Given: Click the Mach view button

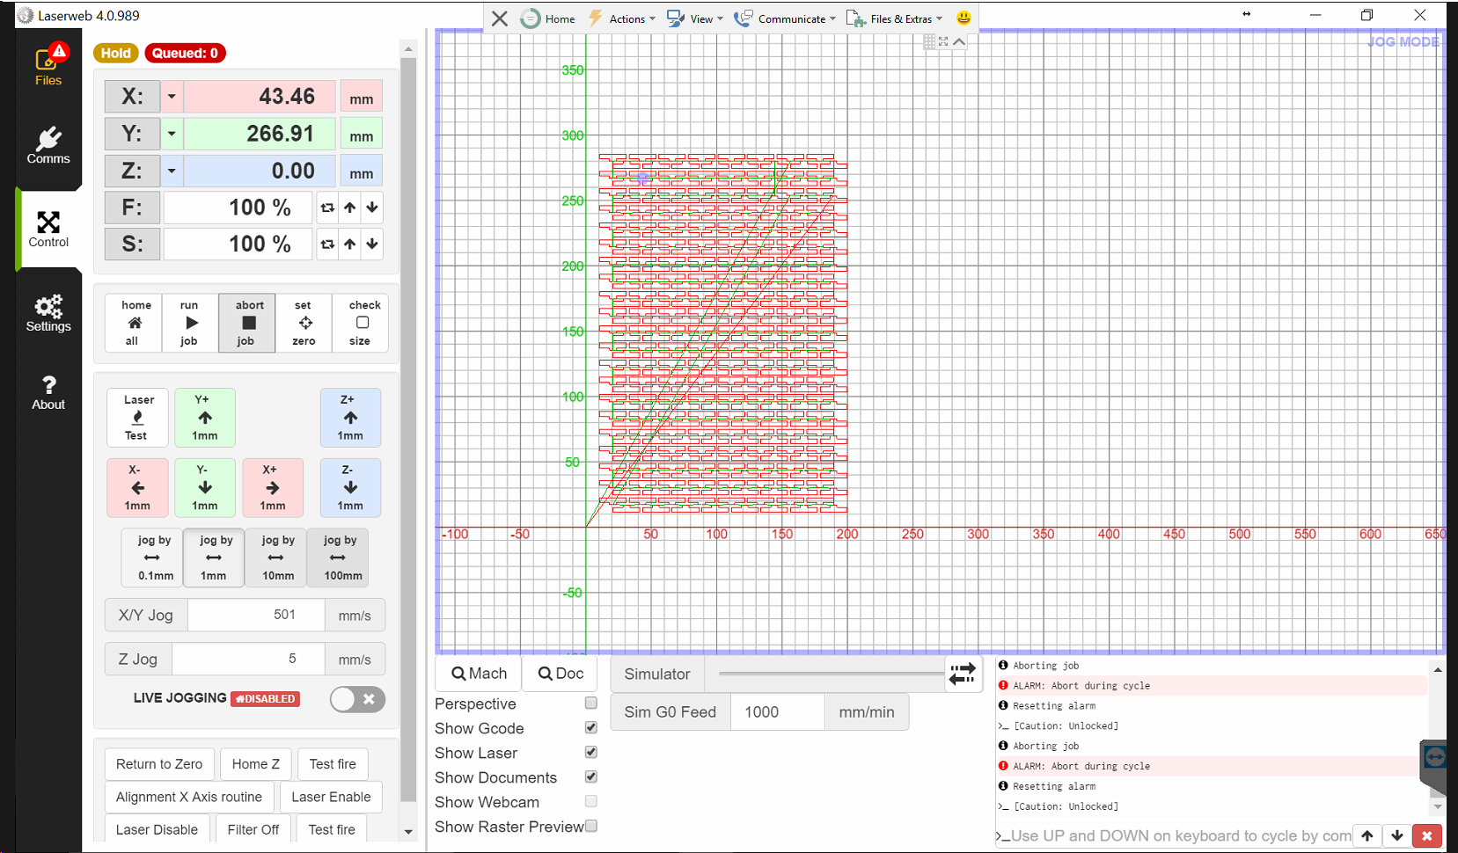Looking at the screenshot, I should pos(479,674).
